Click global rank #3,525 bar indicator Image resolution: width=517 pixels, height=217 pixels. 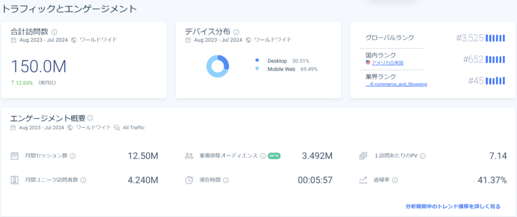coord(495,38)
